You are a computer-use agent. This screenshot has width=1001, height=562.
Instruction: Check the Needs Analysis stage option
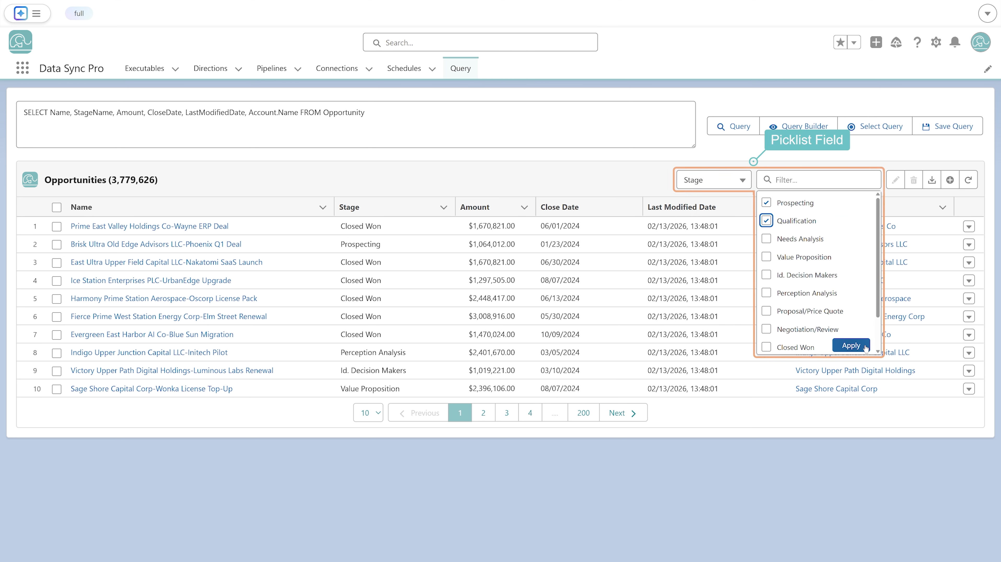(x=766, y=238)
